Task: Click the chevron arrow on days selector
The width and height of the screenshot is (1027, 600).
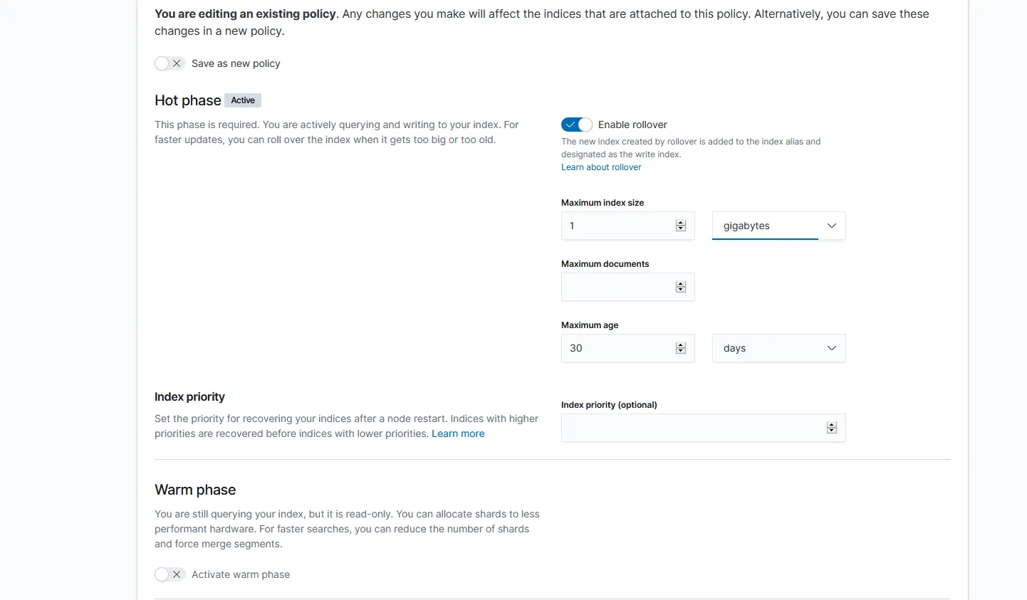Action: click(832, 348)
